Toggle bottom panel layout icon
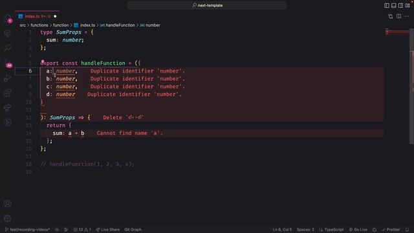The image size is (414, 233). (x=394, y=5)
